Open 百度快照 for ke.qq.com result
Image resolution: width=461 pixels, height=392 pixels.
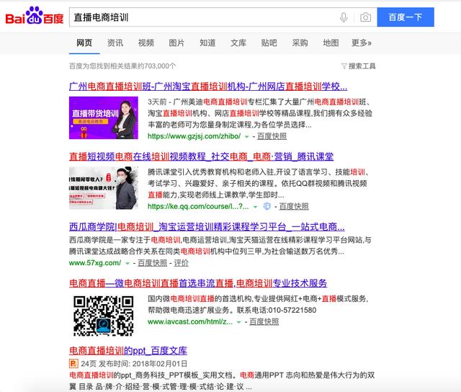point(294,206)
